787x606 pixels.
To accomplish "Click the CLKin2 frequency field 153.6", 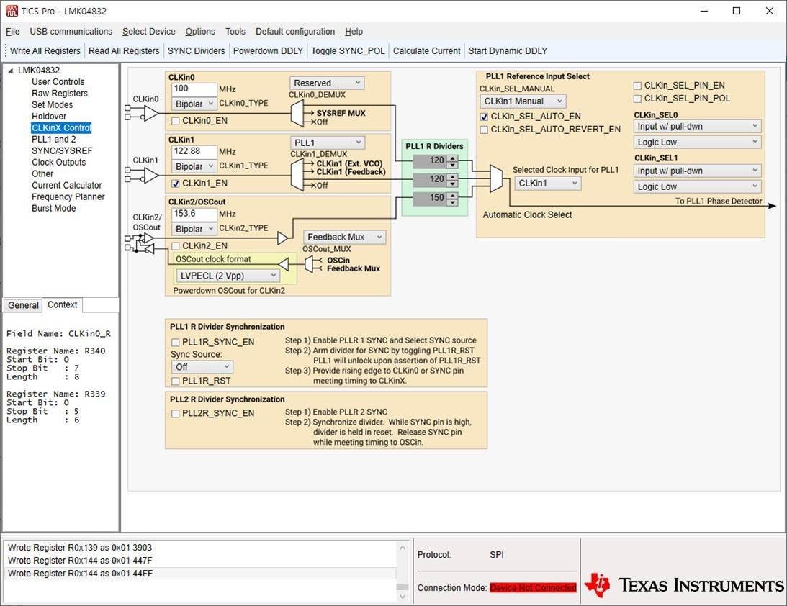I will point(194,214).
